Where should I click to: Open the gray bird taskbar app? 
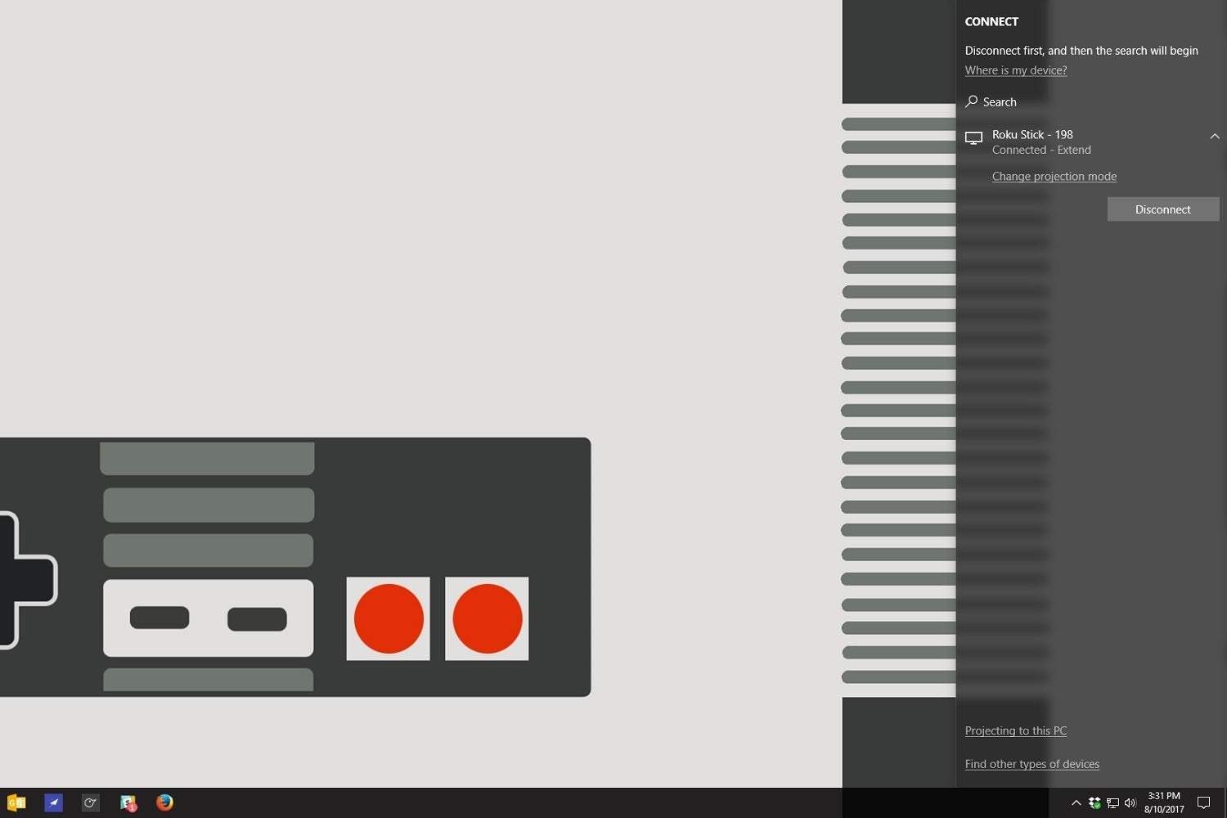tap(90, 802)
